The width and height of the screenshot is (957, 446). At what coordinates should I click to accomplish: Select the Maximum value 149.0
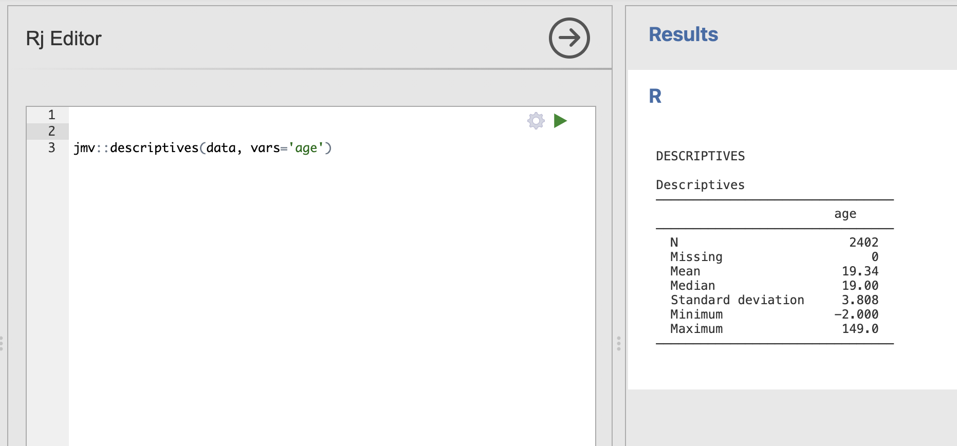860,329
